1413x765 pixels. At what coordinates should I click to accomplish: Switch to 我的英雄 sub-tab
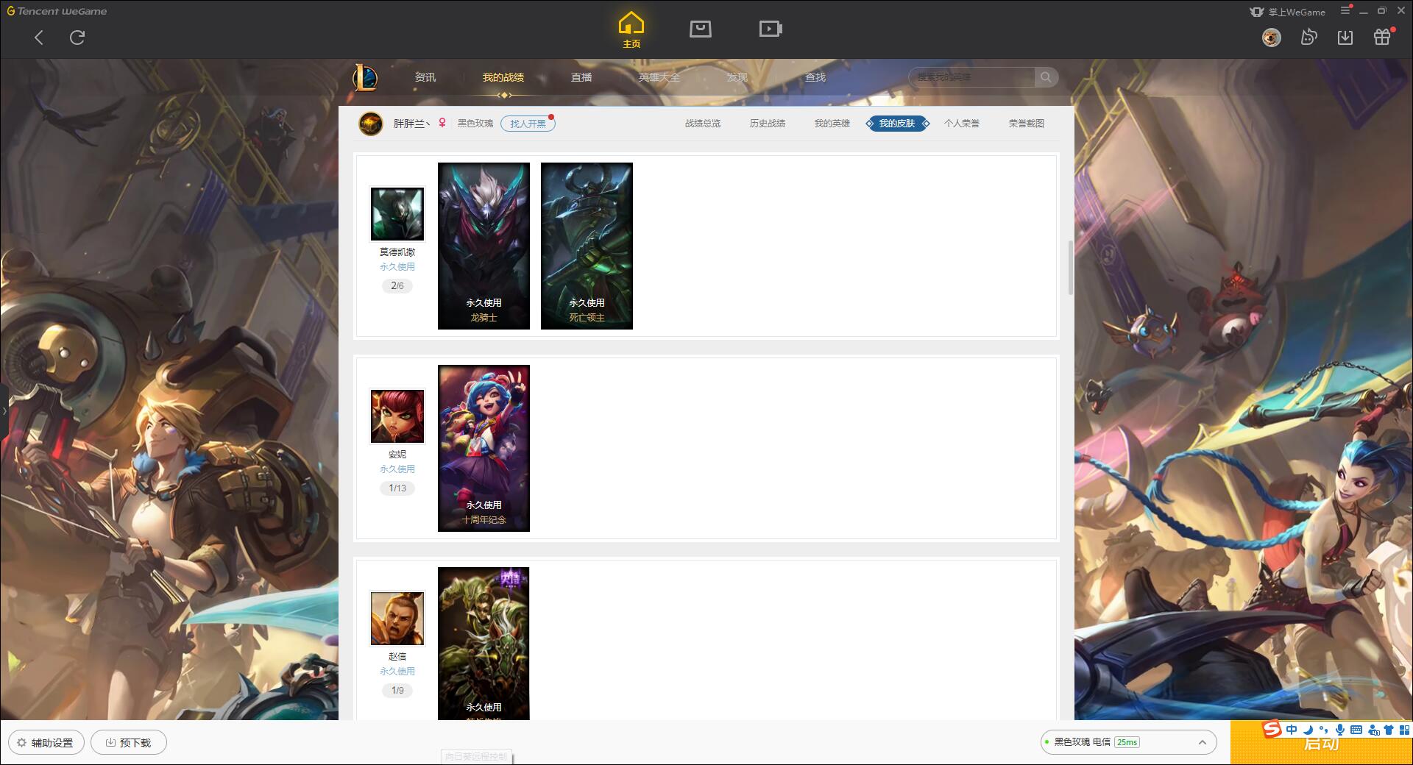tap(832, 124)
